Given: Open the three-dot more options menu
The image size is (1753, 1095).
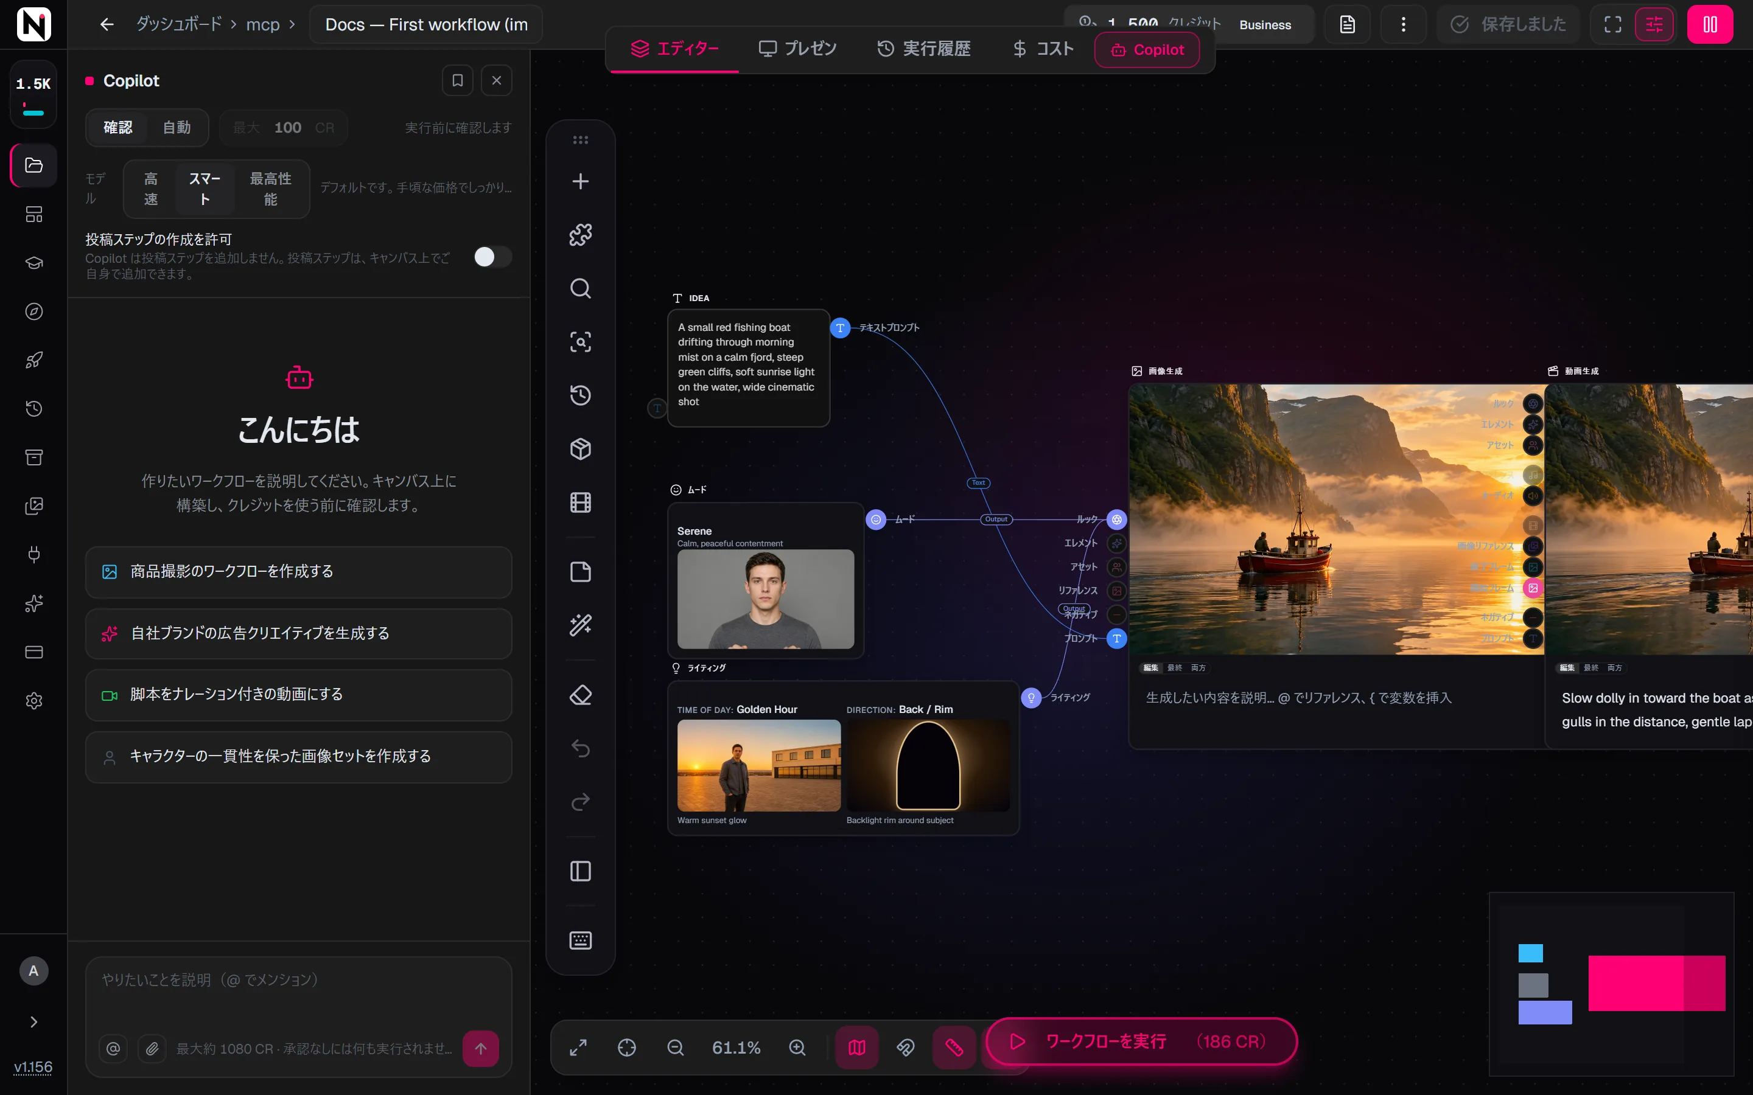Looking at the screenshot, I should point(1403,24).
